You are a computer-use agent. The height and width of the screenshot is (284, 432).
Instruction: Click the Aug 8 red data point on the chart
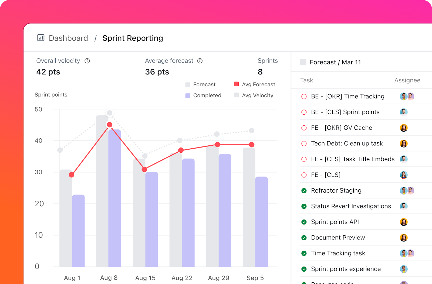[109, 125]
